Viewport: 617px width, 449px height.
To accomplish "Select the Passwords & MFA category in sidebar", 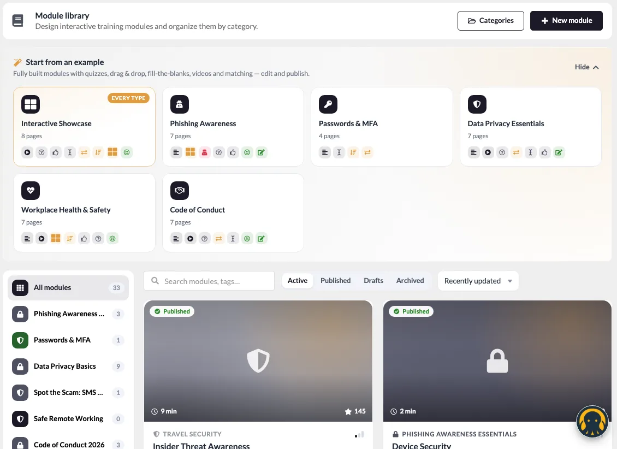I will pyautogui.click(x=68, y=340).
